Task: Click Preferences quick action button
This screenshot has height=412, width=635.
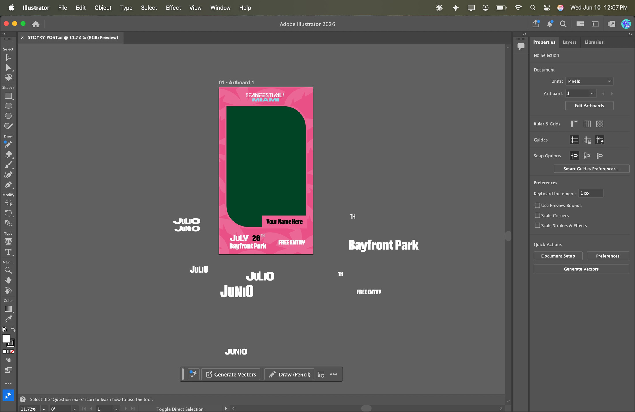Action: point(608,256)
